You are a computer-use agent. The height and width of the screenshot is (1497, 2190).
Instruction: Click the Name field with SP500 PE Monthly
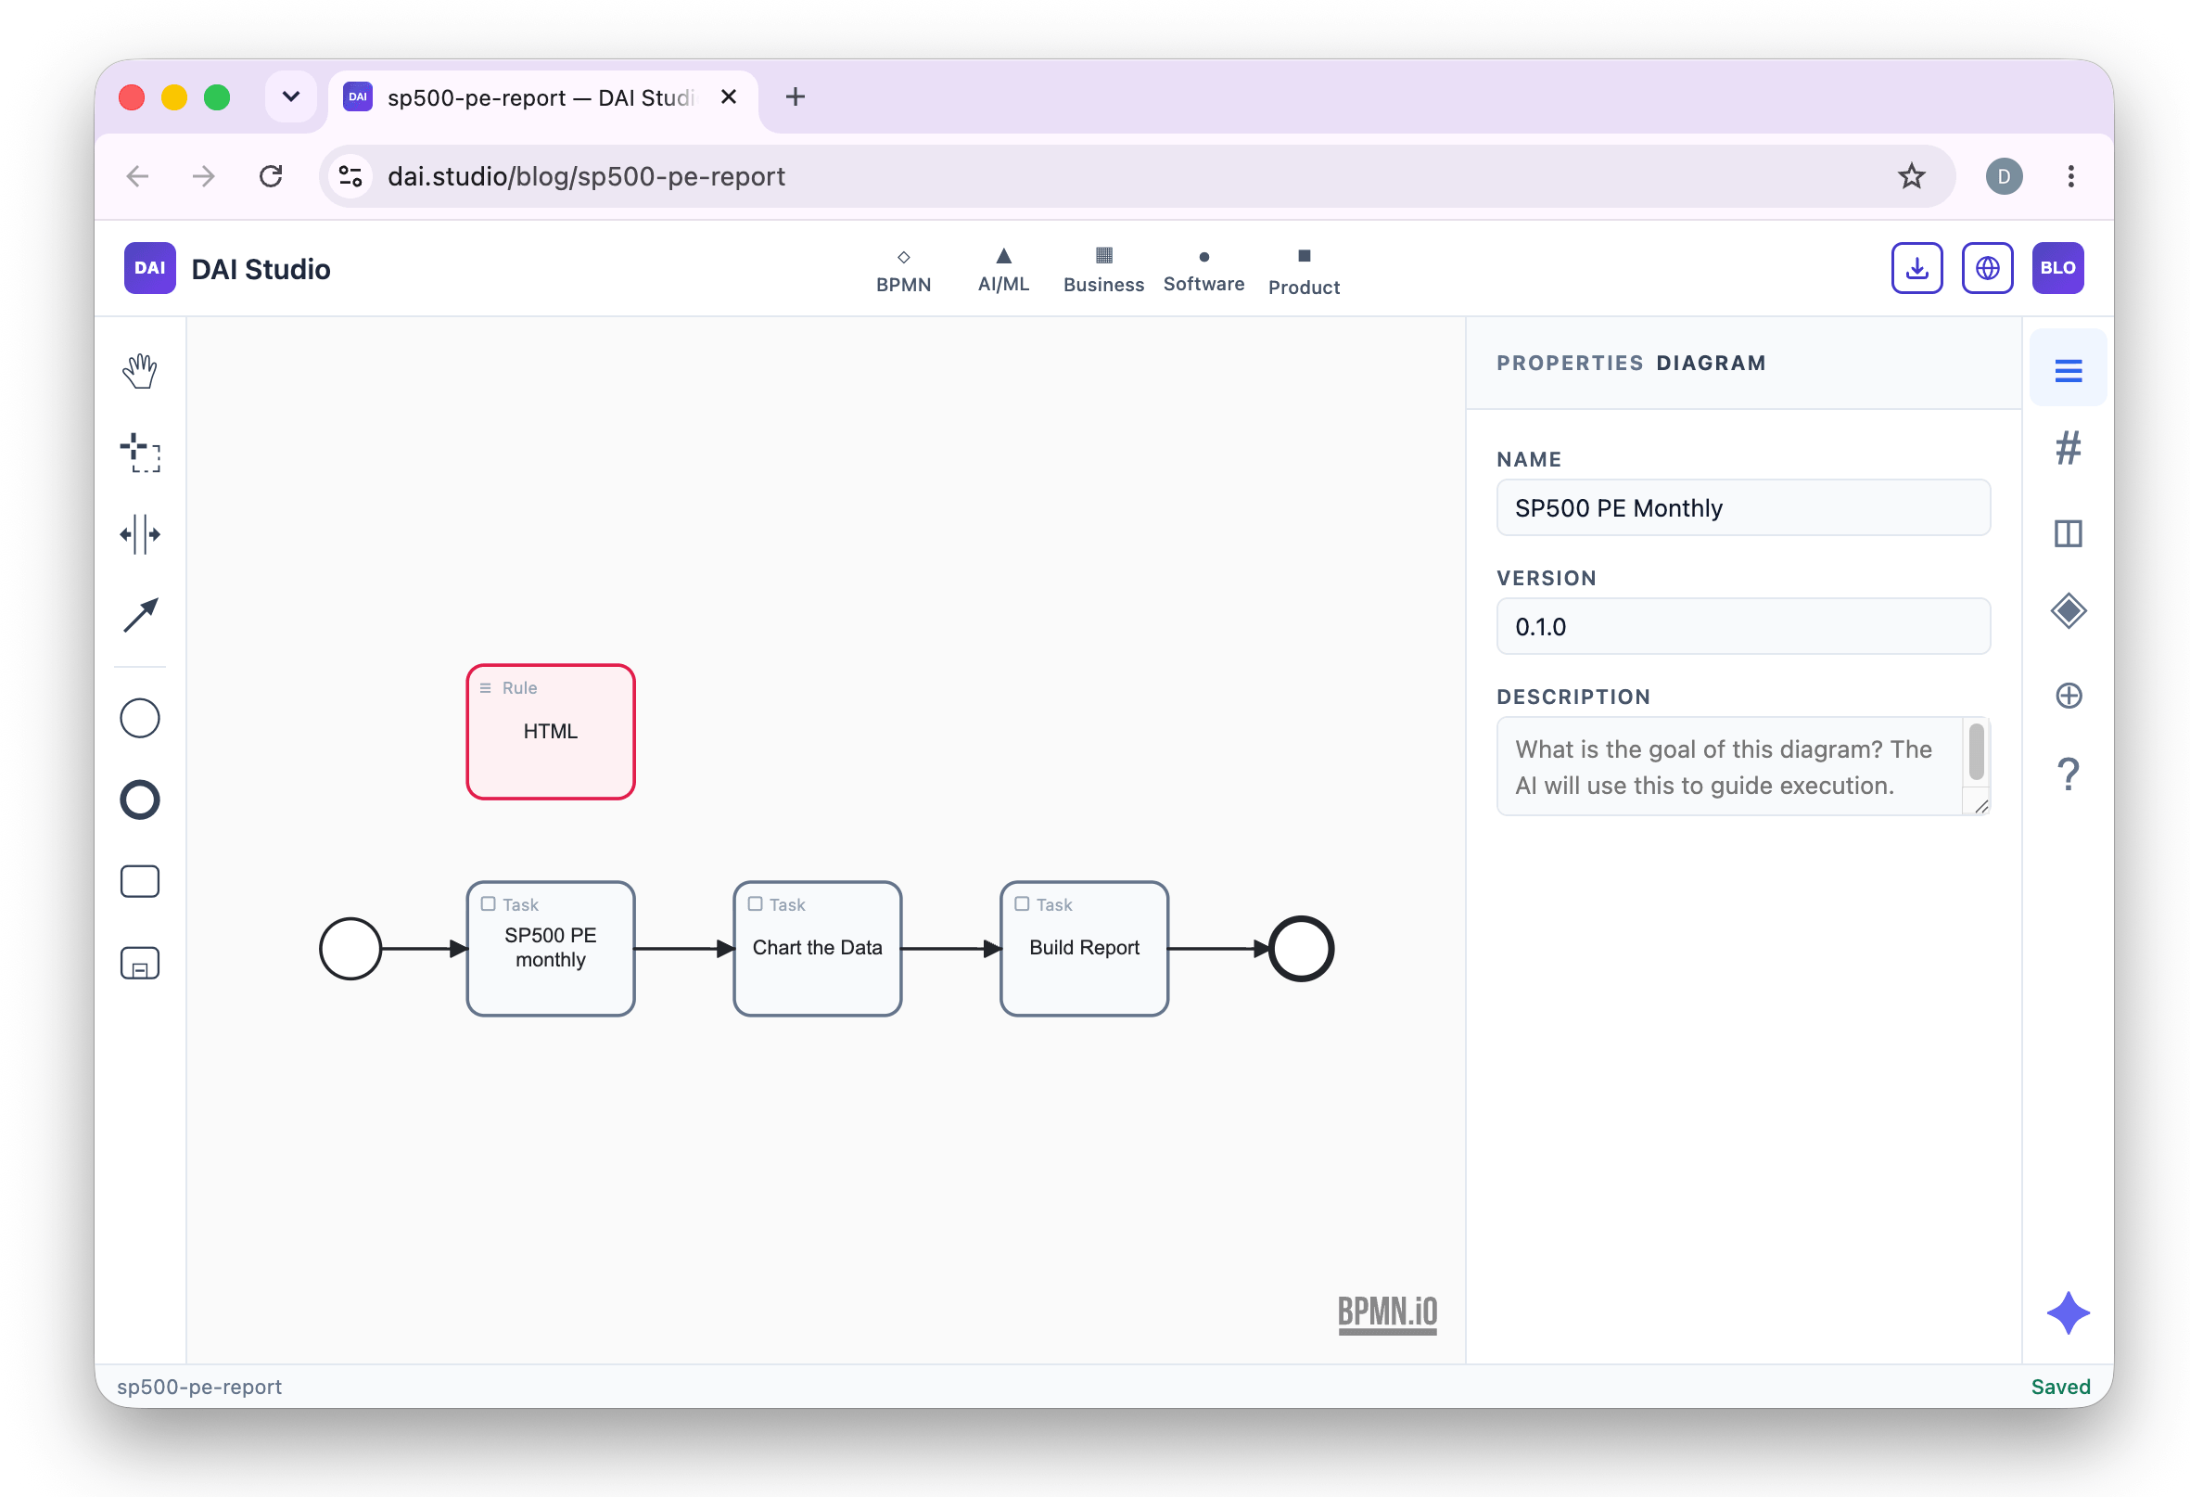1742,508
